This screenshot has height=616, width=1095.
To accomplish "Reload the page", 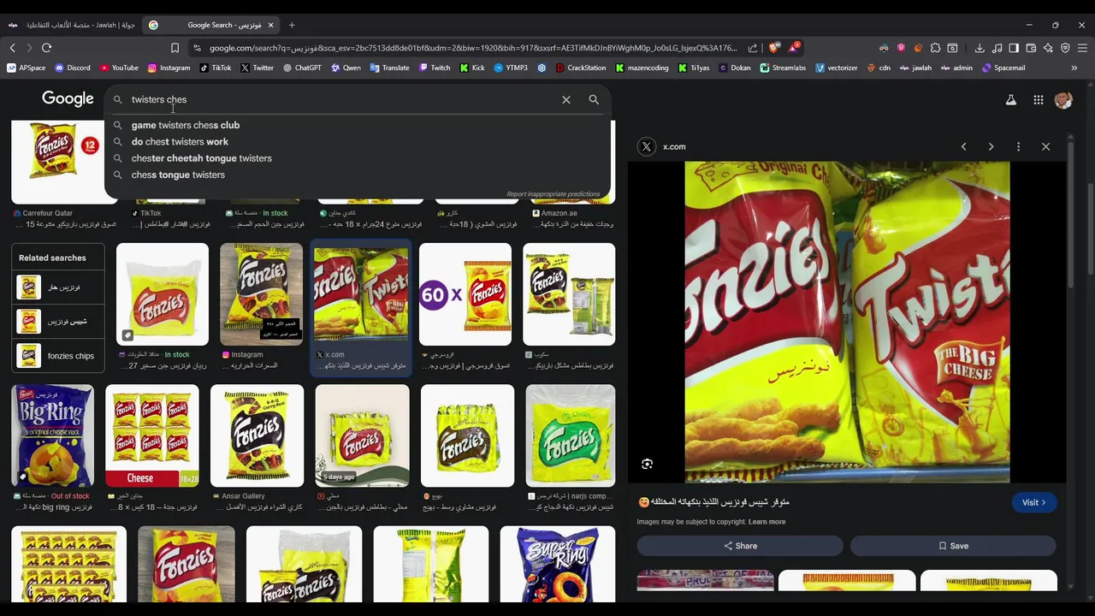I will click(x=47, y=48).
